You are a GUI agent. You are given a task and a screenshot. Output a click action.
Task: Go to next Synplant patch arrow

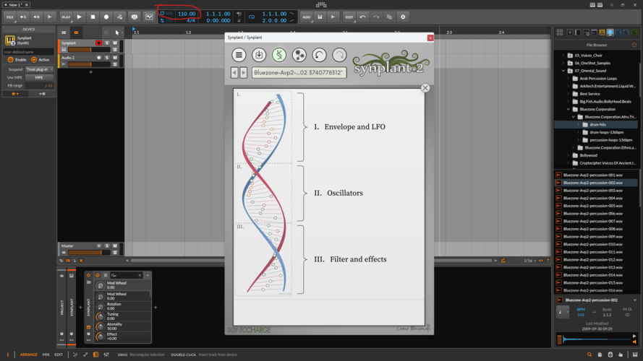[x=244, y=72]
